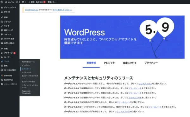Click the WordPress 6.2.2 notice link
190x117 pixels.
point(32,10)
